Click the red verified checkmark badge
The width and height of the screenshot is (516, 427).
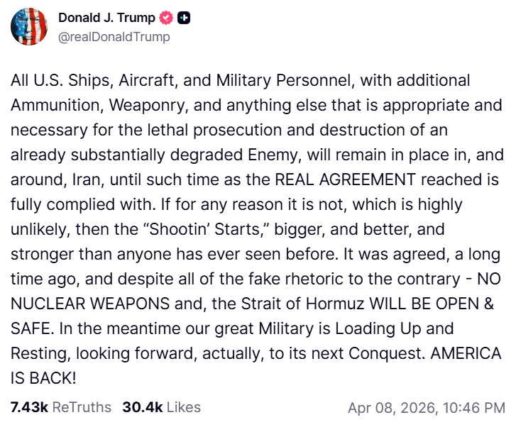click(166, 18)
